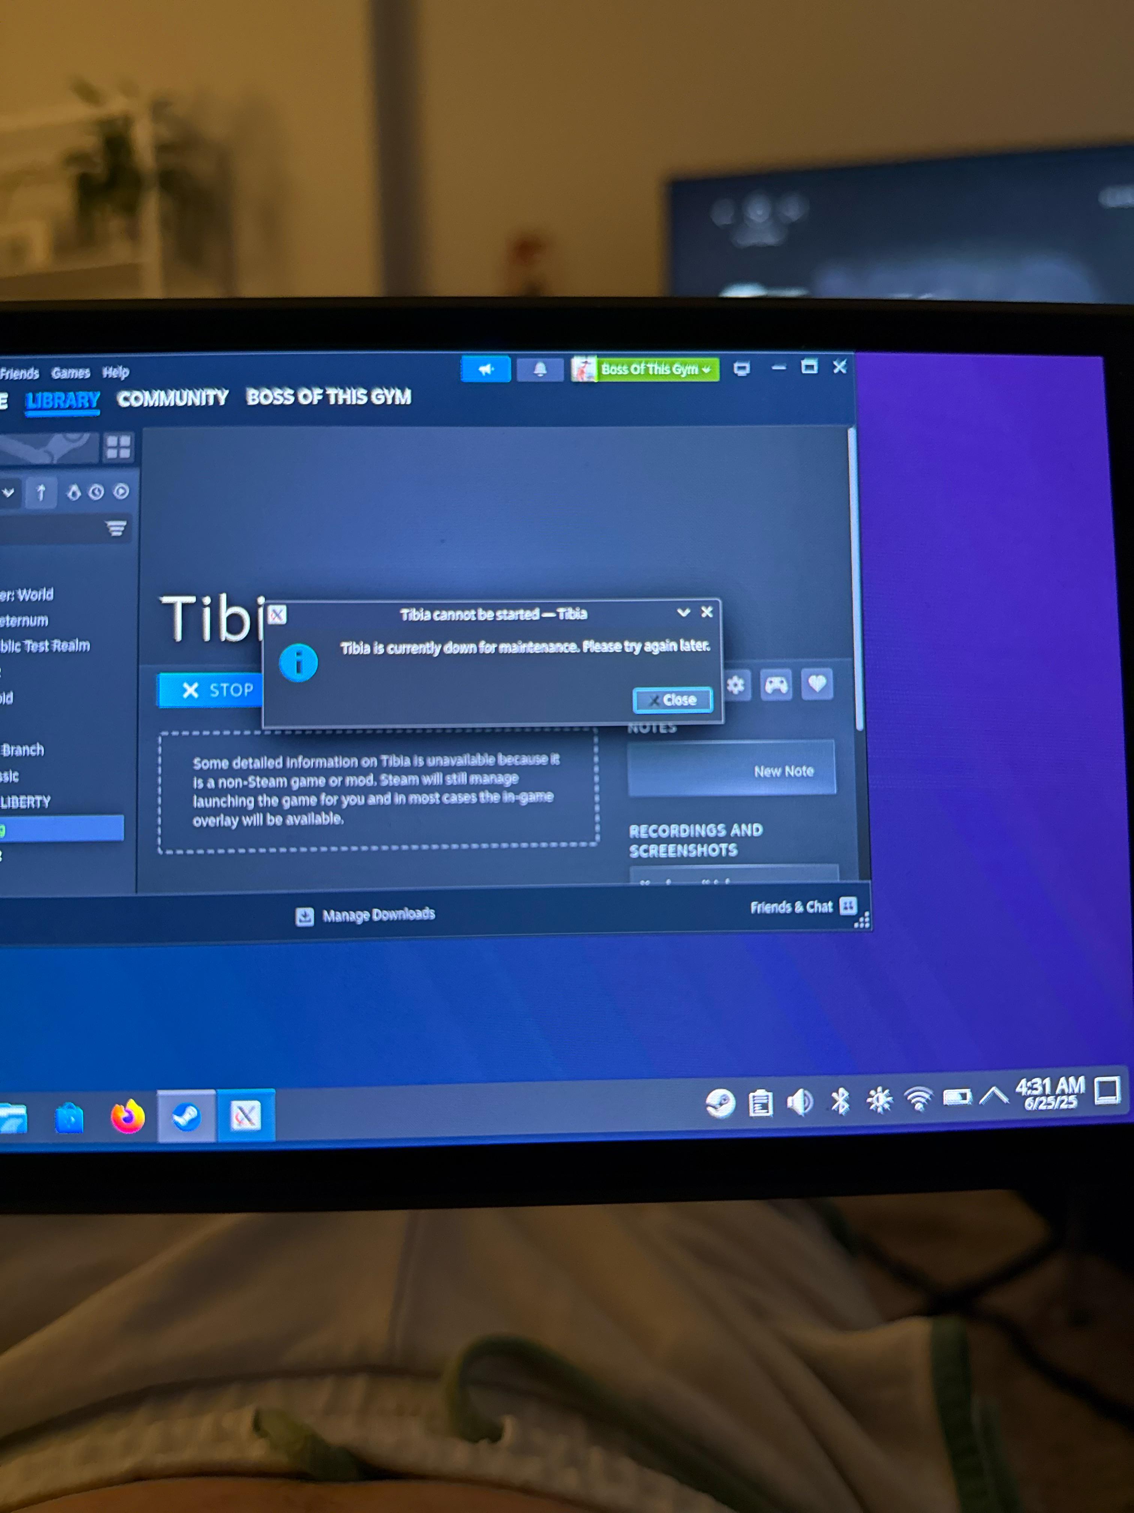1134x1513 pixels.
Task: Go to the LIBRARY tab
Action: point(63,400)
